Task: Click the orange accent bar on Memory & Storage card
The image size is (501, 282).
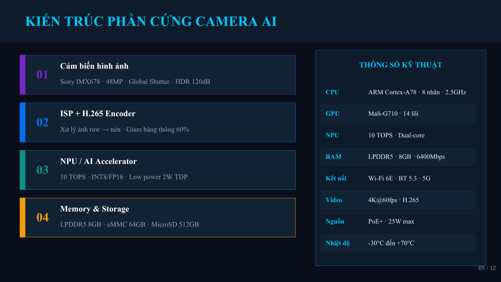Action: [23, 217]
